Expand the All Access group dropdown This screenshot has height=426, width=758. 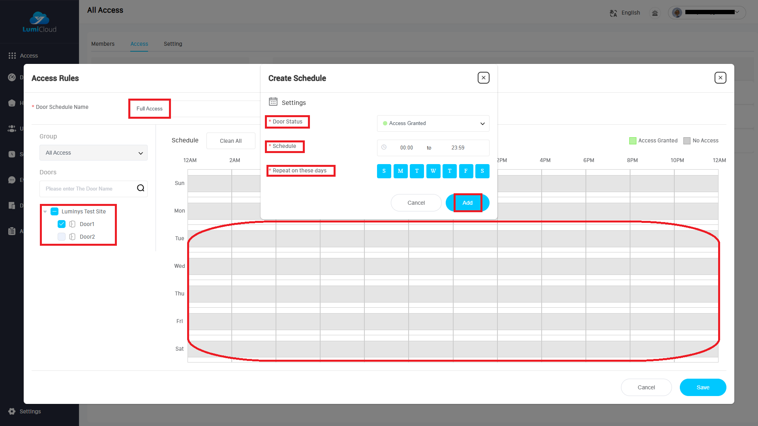pos(94,153)
